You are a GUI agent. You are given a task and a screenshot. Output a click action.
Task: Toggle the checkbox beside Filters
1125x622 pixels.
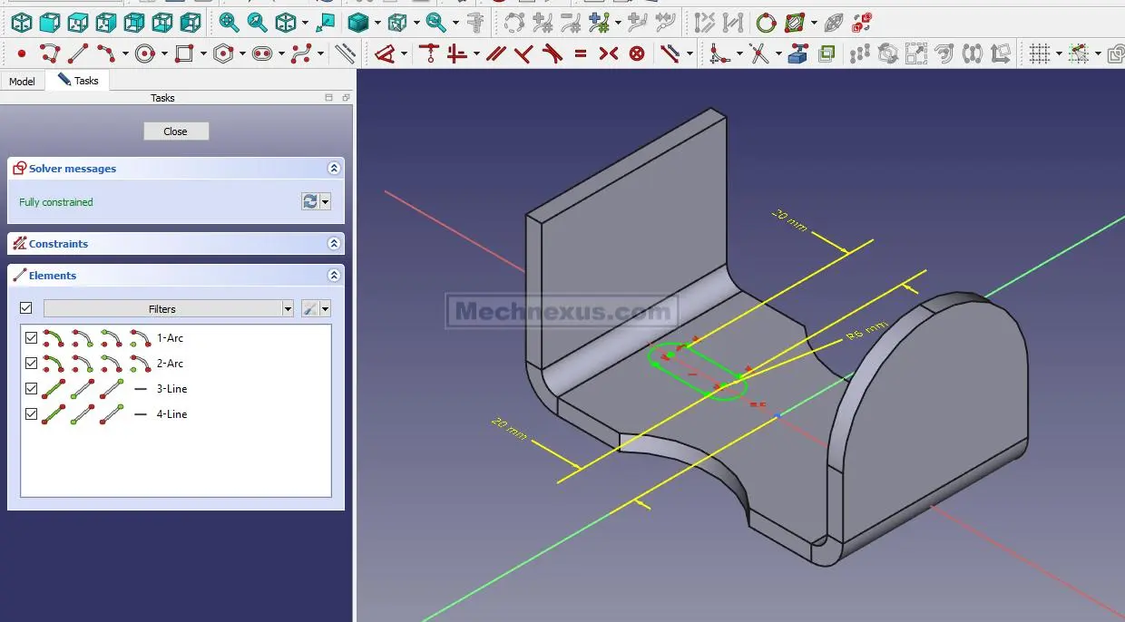click(26, 309)
